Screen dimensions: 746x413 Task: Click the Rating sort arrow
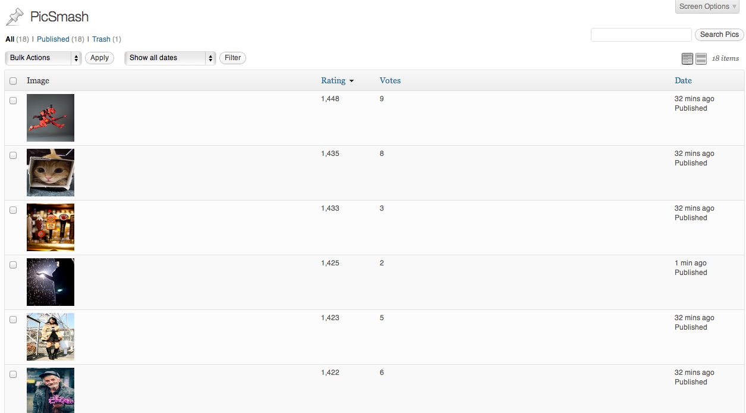tap(352, 81)
